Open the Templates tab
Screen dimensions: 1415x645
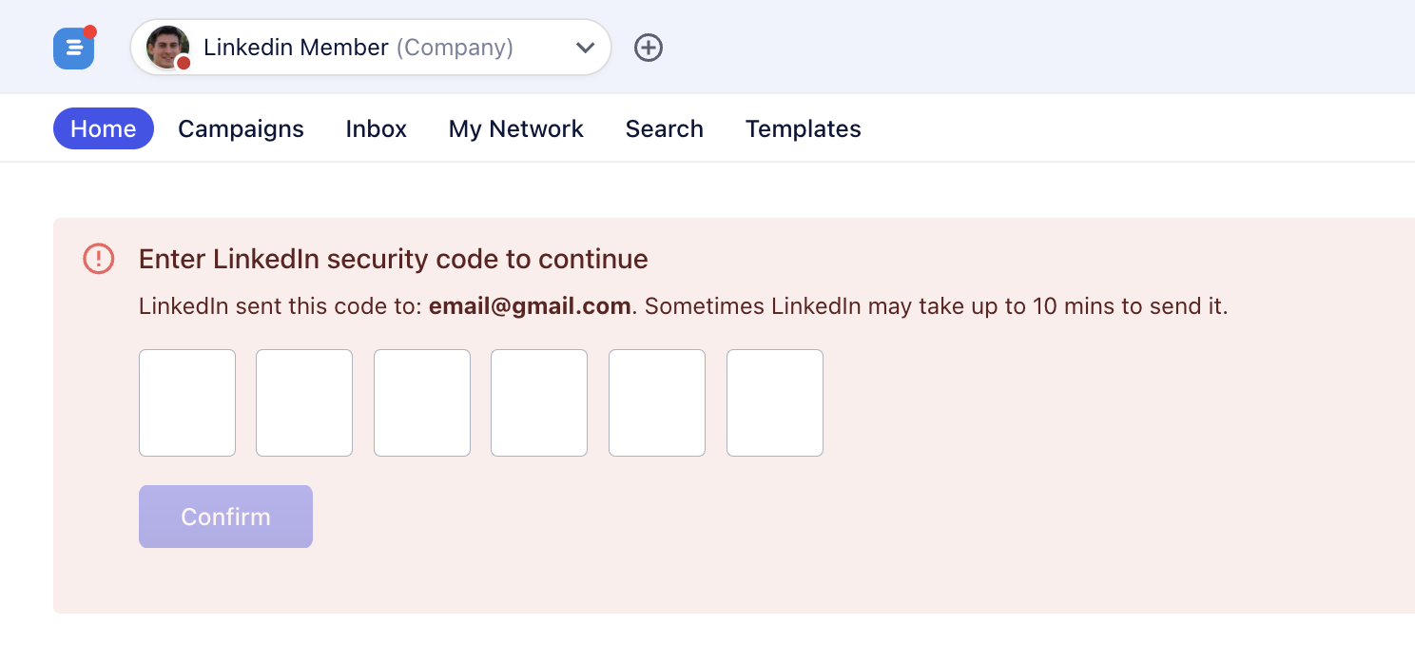click(x=804, y=128)
